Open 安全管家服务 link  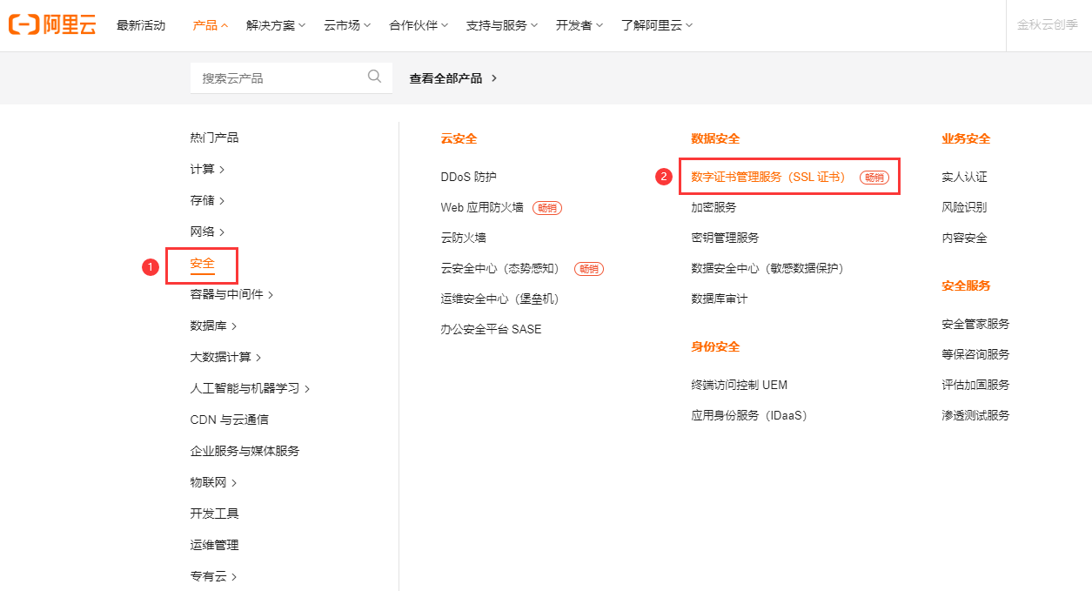tap(975, 324)
